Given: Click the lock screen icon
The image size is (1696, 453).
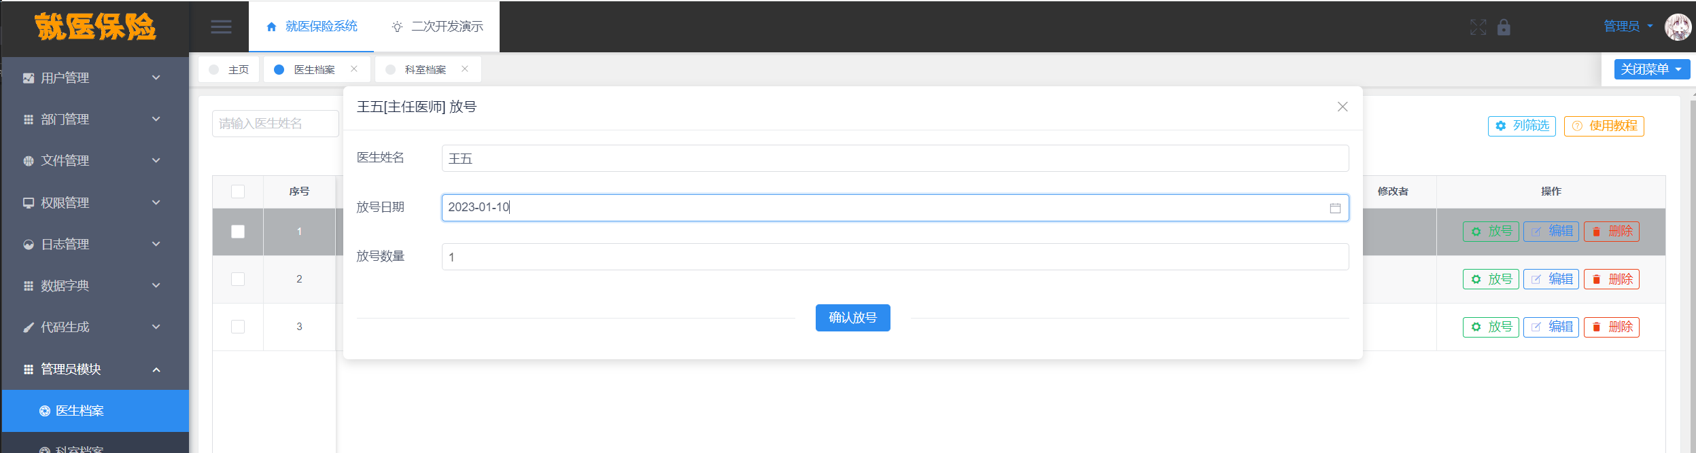Looking at the screenshot, I should click(1504, 27).
